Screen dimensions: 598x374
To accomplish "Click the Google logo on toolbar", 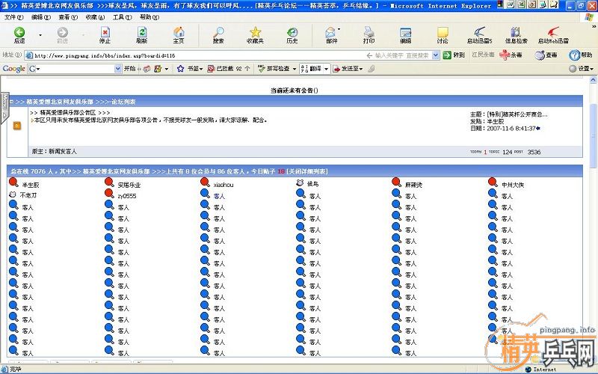I will [13, 69].
